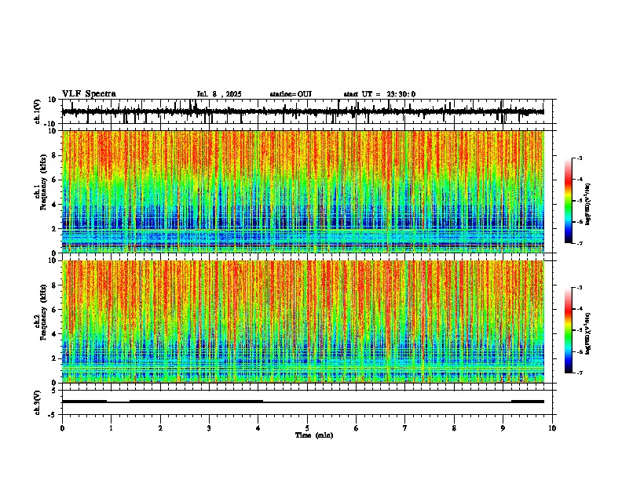Click the "-5" tick on ch.3(V) axis
622x480 pixels.
coord(52,415)
